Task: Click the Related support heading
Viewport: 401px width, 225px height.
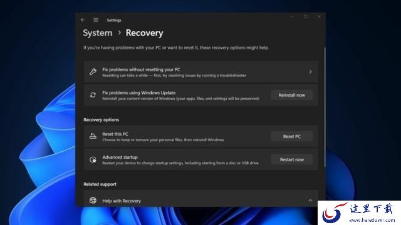Action: [100, 184]
